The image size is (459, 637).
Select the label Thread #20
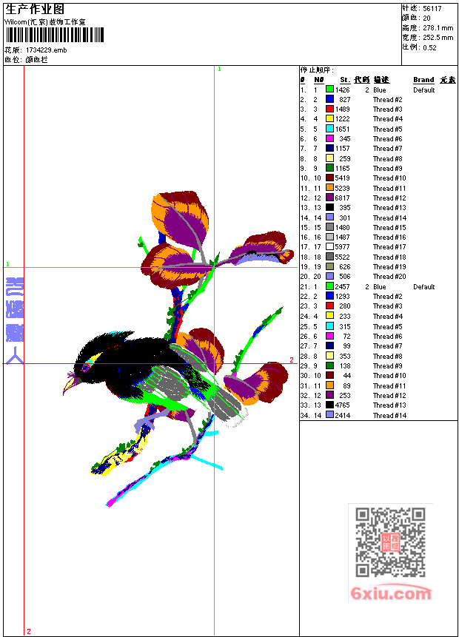(x=389, y=277)
